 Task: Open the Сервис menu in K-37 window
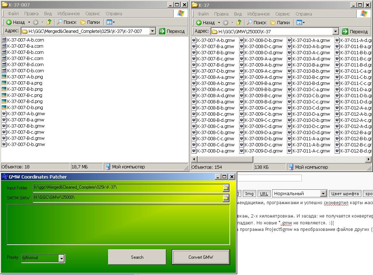(x=283, y=14)
